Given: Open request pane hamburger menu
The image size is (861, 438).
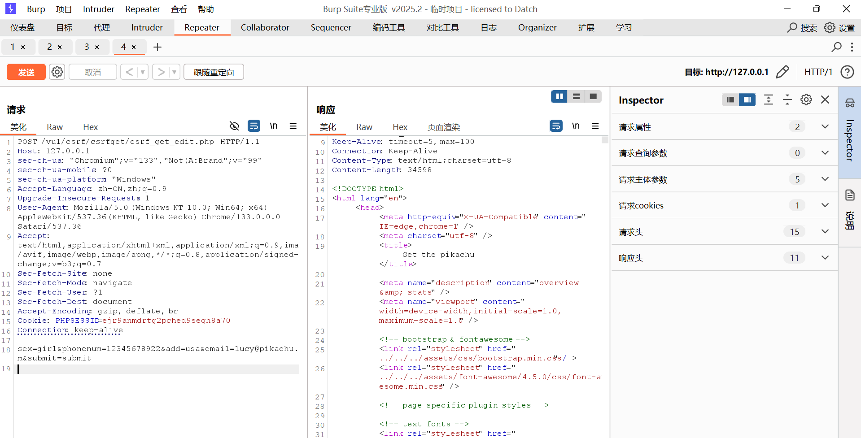Looking at the screenshot, I should pyautogui.click(x=293, y=126).
